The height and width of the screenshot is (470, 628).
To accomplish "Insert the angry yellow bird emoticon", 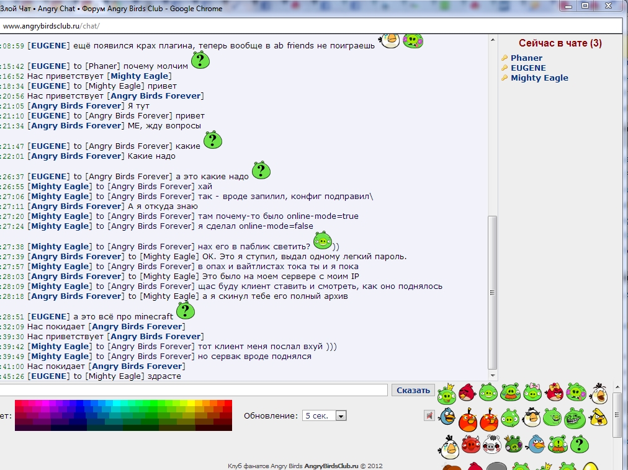I will 598,417.
